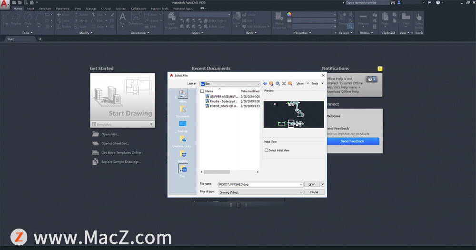Select OneDrive location in places sidebar
476x250 pixels.
[183, 140]
